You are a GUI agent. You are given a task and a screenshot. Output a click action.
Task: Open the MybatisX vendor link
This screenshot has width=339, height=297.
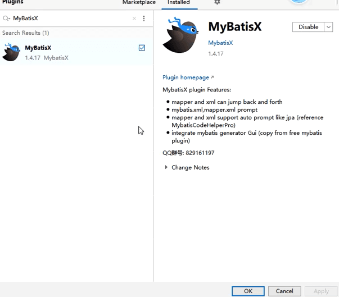click(220, 43)
